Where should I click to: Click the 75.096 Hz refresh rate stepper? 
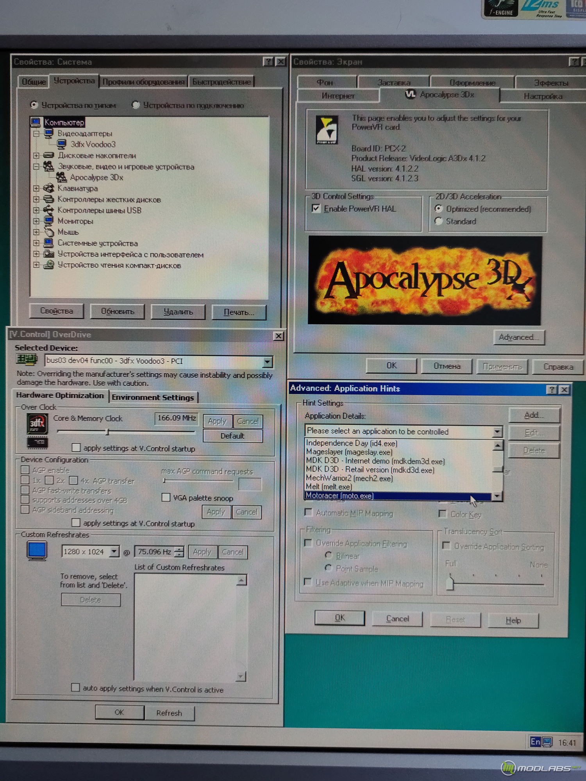pyautogui.click(x=179, y=551)
